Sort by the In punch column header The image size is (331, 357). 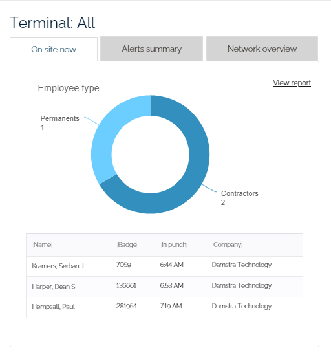click(x=174, y=244)
